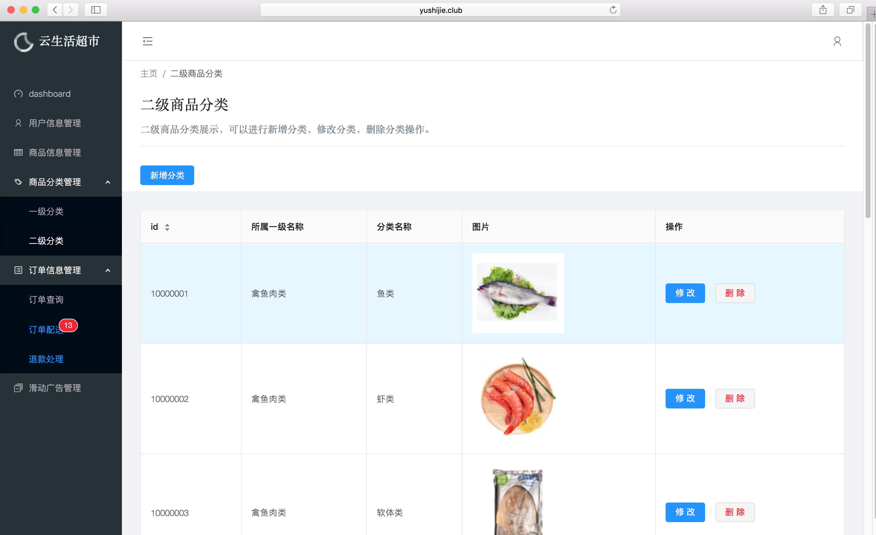This screenshot has width=876, height=535.
Task: Click the 云生活超市 logo icon
Action: (24, 42)
